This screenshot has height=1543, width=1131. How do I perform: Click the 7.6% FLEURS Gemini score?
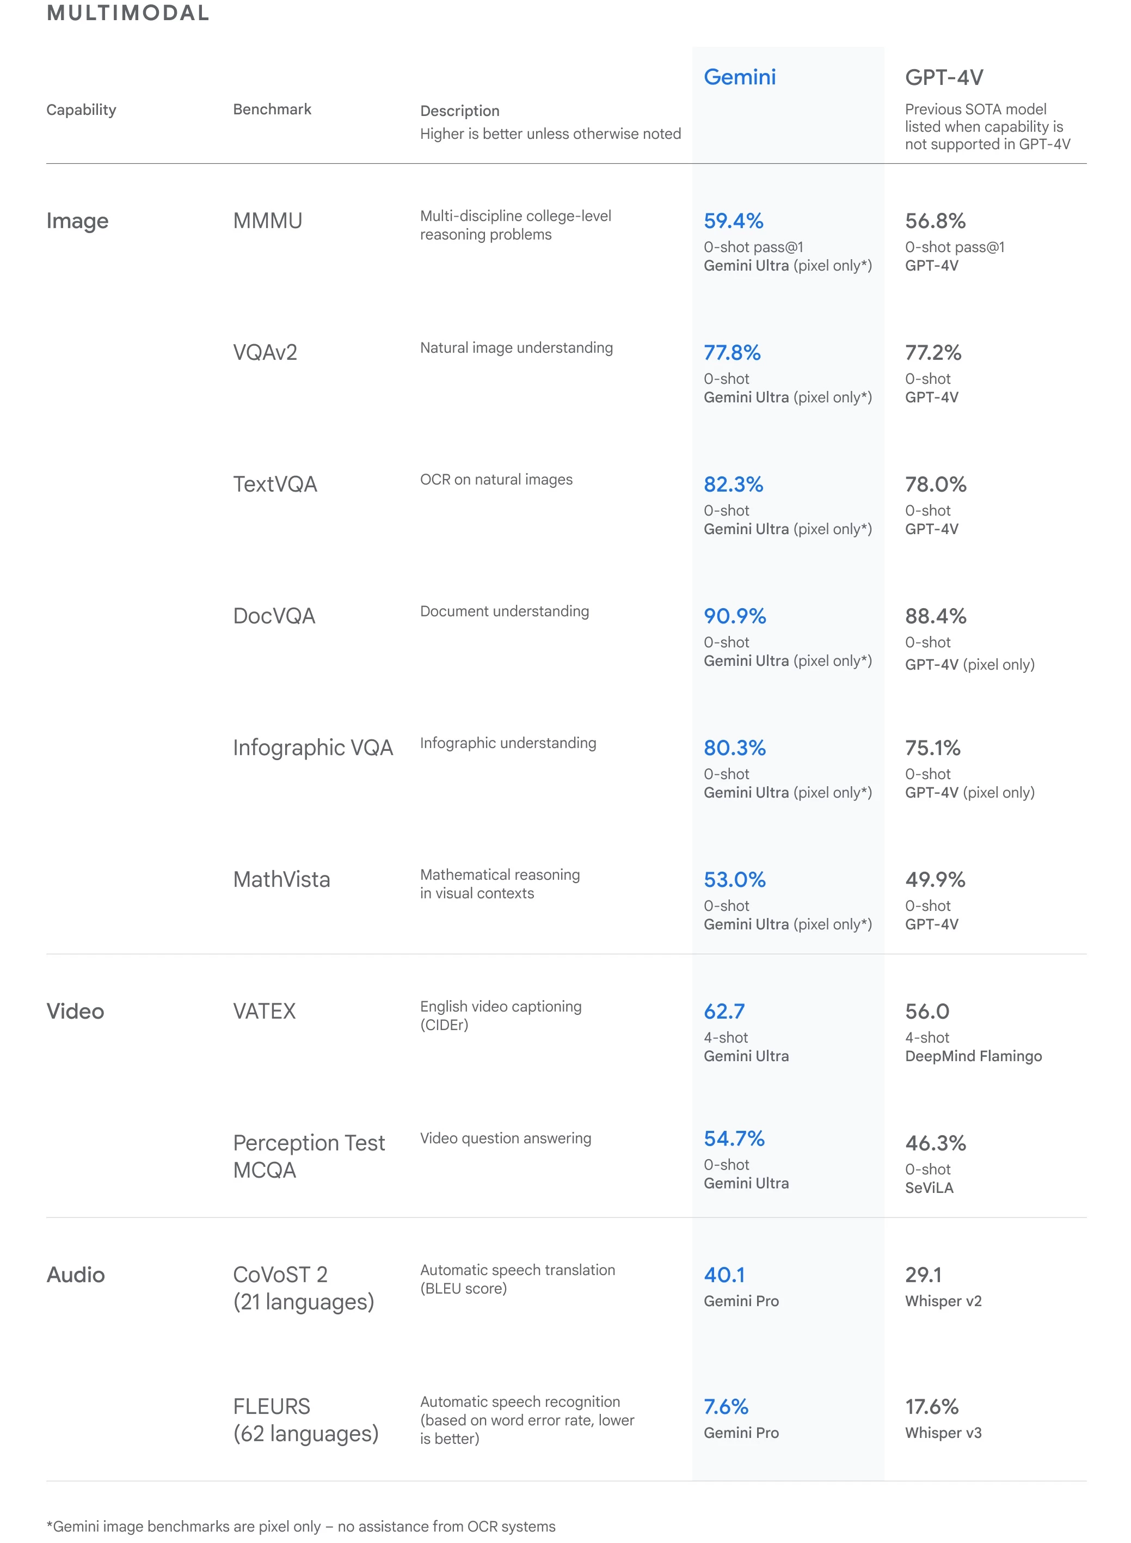pyautogui.click(x=726, y=1407)
